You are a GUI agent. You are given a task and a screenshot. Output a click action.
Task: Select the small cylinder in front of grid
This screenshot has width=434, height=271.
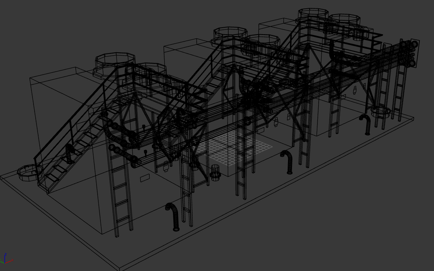click(215, 172)
